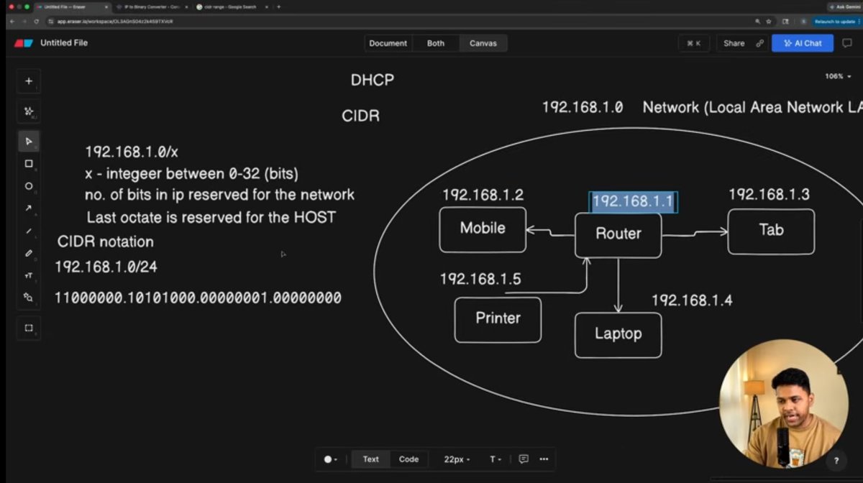Select the Frame tool at toolbar bottom
863x483 pixels.
coord(29,328)
